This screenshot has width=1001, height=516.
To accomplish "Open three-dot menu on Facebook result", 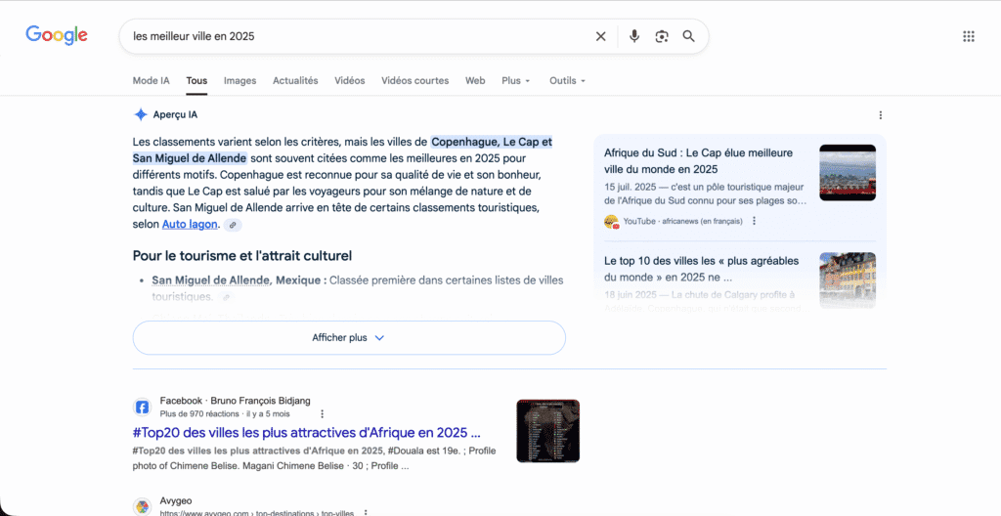I will click(x=322, y=413).
